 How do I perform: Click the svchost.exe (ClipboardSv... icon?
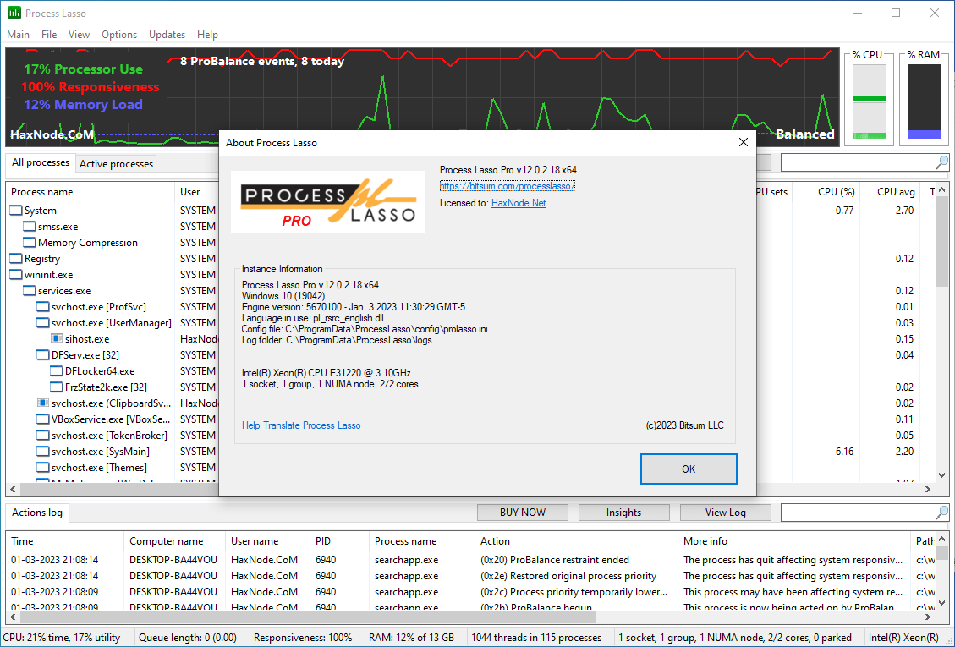[x=43, y=403]
